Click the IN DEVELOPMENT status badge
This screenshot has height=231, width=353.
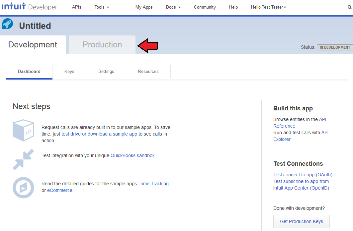[x=335, y=47]
